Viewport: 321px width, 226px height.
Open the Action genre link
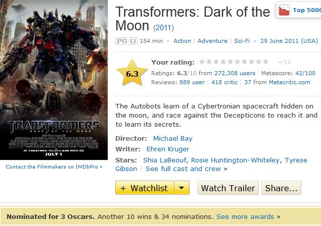[x=182, y=41]
